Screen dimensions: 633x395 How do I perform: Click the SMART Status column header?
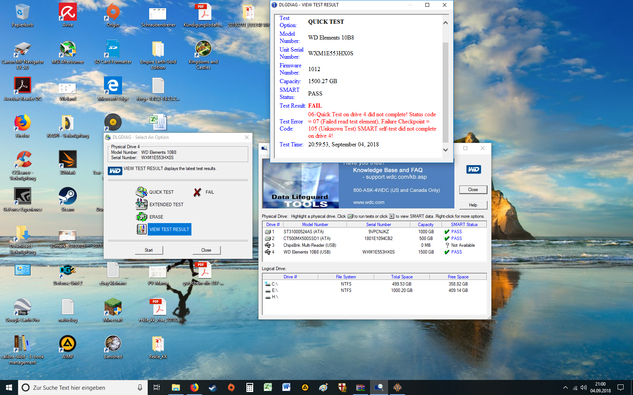[464, 225]
